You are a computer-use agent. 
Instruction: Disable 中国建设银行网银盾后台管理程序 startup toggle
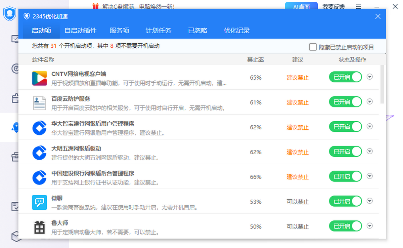point(345,176)
